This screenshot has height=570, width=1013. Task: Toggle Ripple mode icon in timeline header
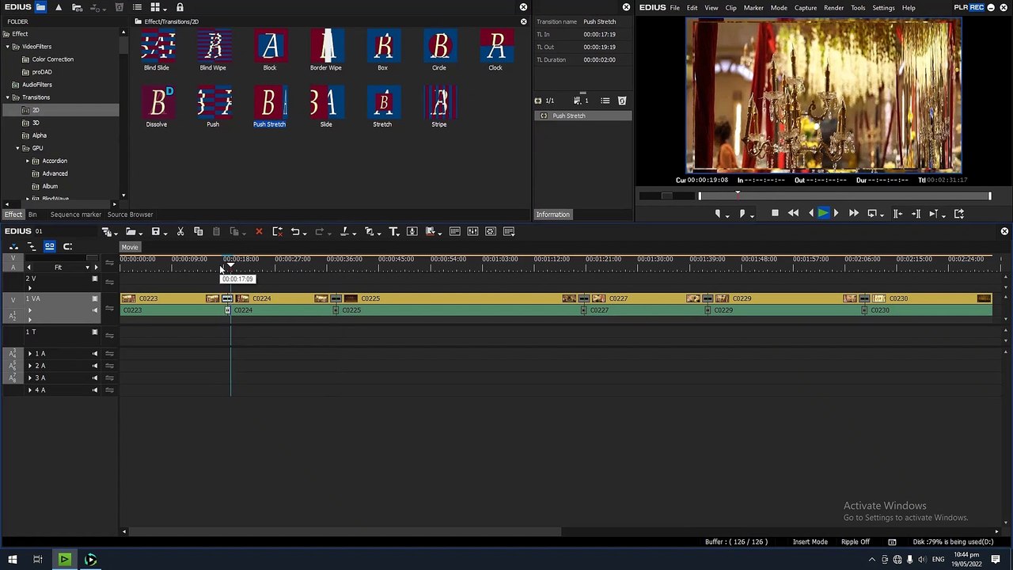point(32,246)
